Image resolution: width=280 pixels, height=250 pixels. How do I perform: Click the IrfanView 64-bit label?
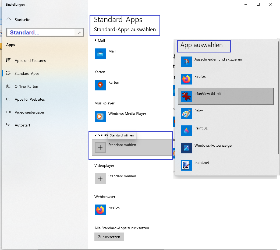pos(208,94)
